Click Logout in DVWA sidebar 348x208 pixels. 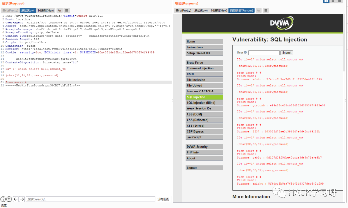[x=204, y=168]
